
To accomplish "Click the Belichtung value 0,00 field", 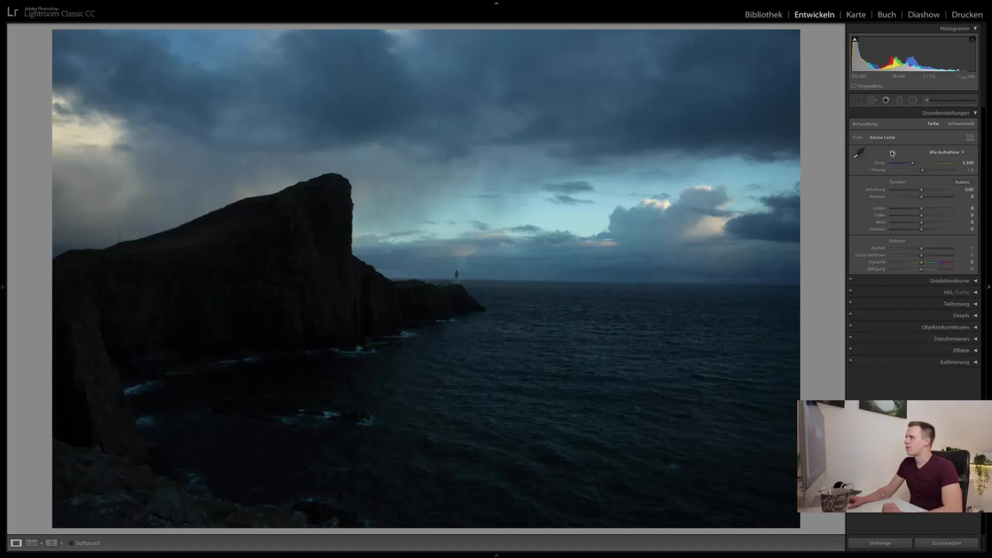I will pyautogui.click(x=969, y=190).
